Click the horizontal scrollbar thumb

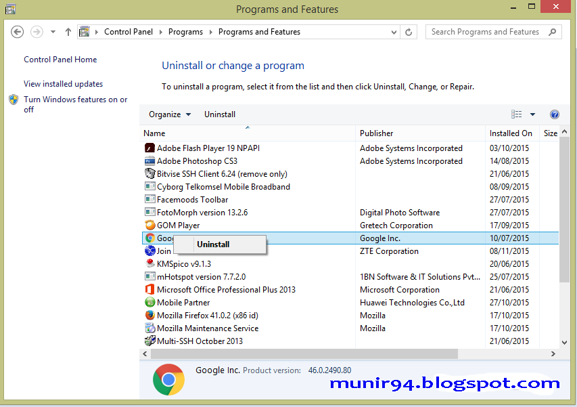point(304,354)
